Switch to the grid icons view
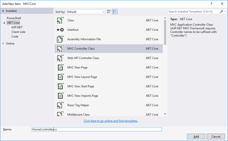 click(x=109, y=11)
